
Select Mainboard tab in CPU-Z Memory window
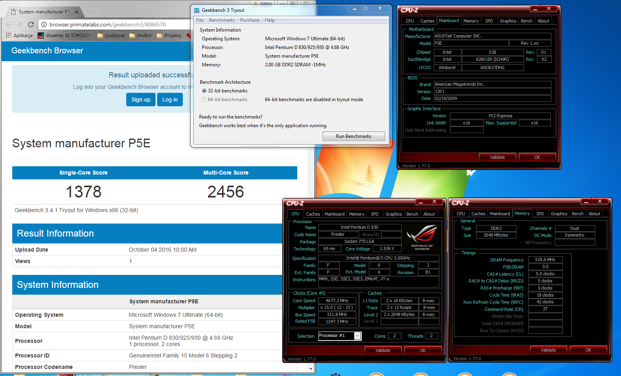point(500,214)
